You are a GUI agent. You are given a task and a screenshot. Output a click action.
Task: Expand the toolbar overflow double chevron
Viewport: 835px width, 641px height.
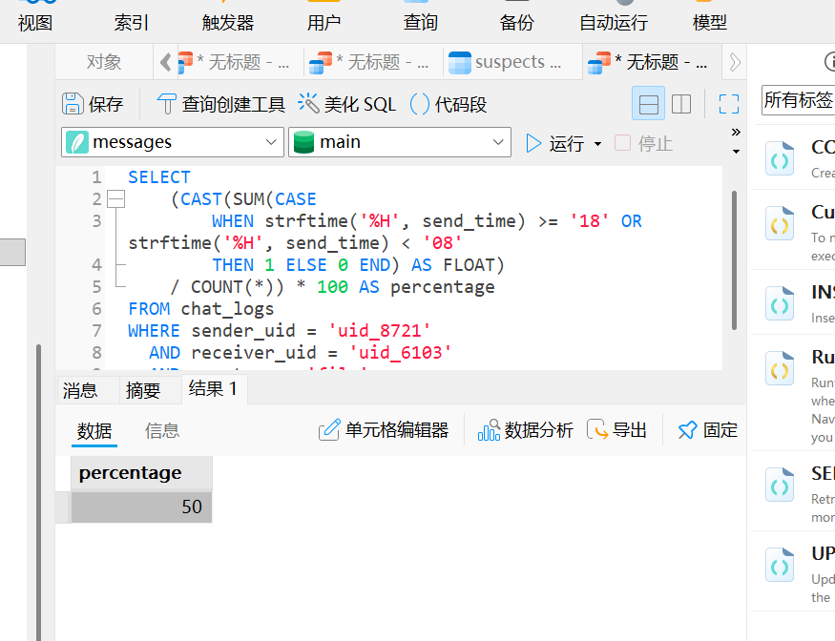tap(736, 132)
